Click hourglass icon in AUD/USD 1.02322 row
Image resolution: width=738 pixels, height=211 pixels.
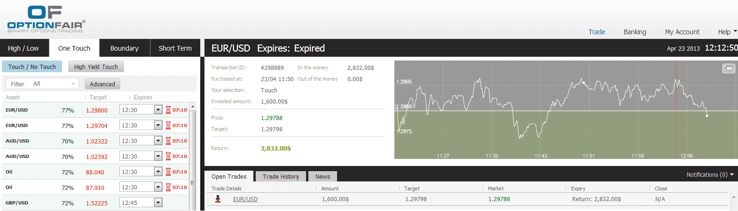pyautogui.click(x=168, y=141)
